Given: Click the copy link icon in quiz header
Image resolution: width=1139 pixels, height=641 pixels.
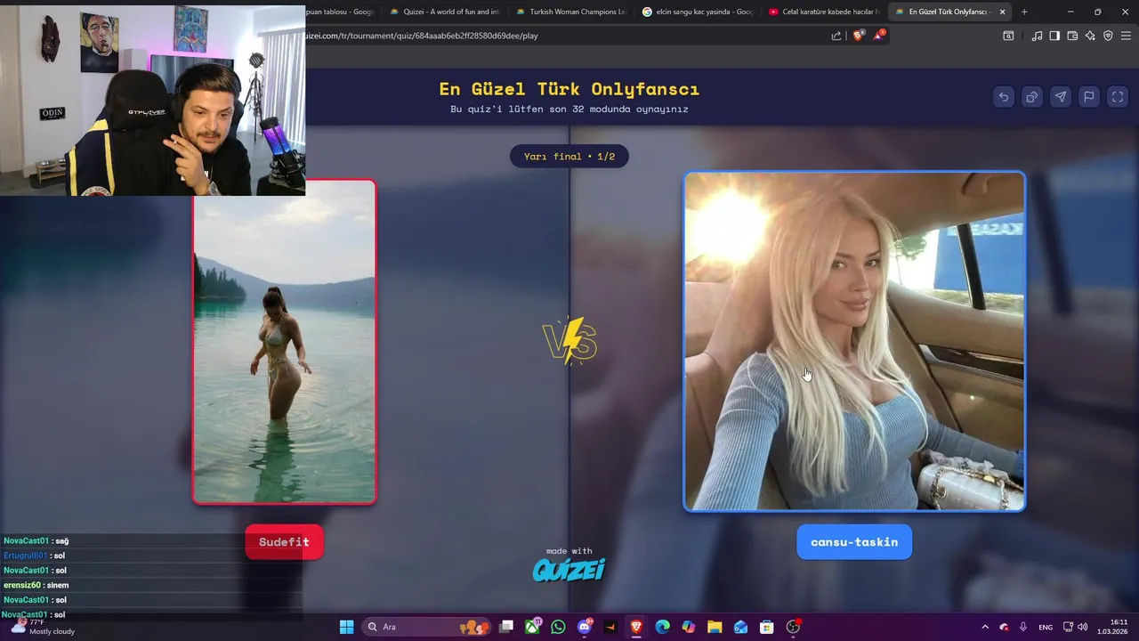Looking at the screenshot, I should (x=1032, y=97).
